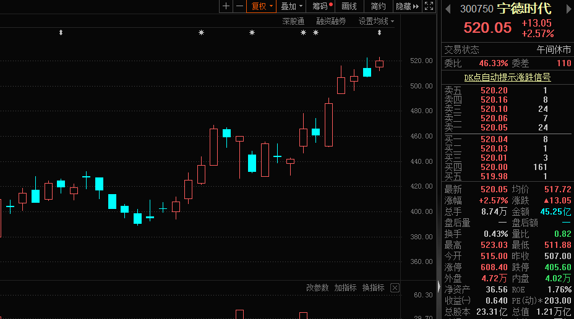The image size is (574, 319).
Task: Toggle fullscreen chart view icon
Action: (430, 6)
